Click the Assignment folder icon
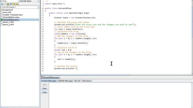The width and height of the screenshot is (193, 108). (x=2, y=10)
